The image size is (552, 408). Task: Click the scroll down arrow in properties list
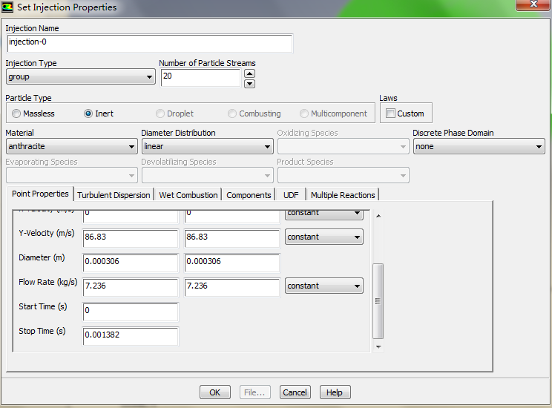(378, 347)
